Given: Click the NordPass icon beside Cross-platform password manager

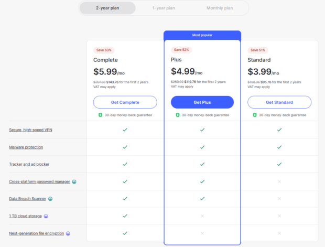Looking at the screenshot, I should (x=74, y=181).
